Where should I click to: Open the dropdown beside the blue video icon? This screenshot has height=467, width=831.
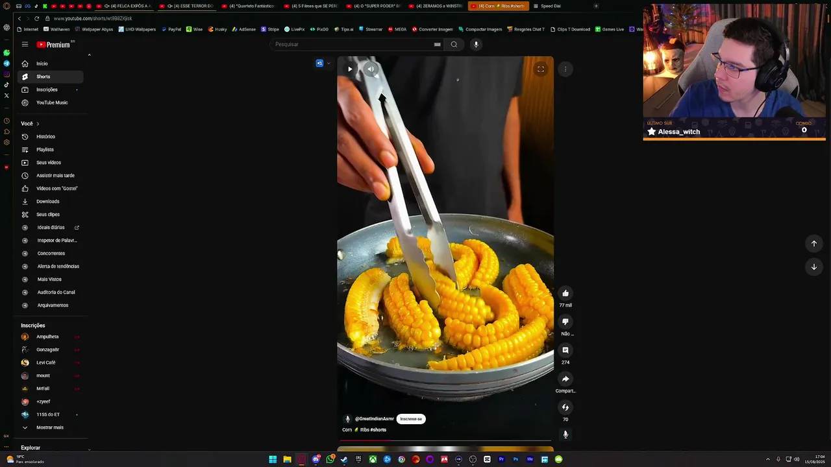coord(329,63)
